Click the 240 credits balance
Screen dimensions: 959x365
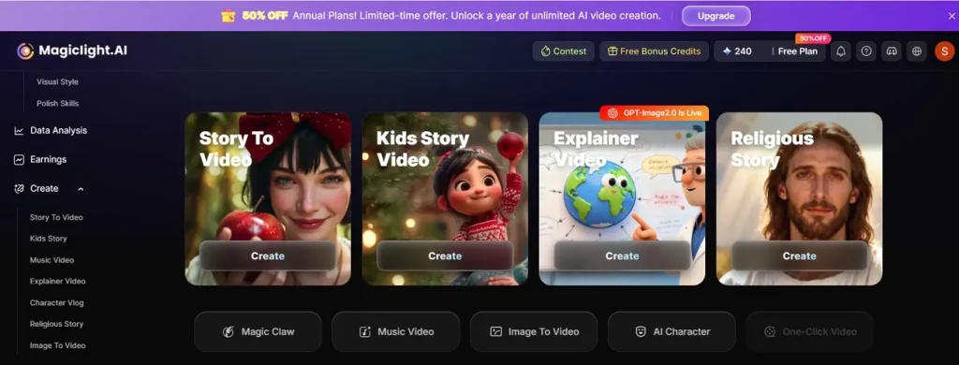click(x=737, y=51)
